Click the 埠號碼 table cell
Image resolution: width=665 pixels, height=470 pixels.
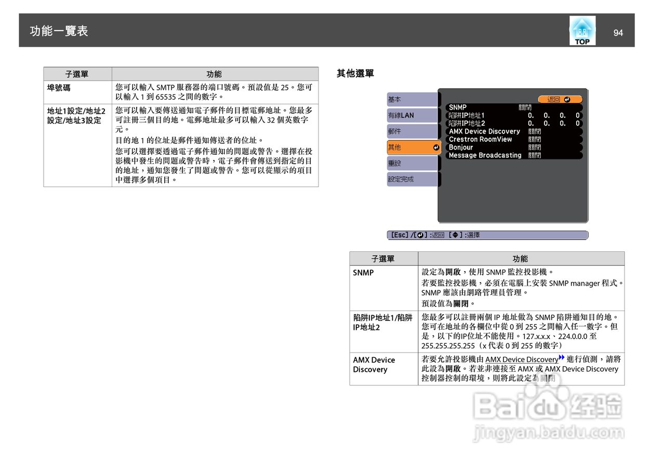pos(78,92)
